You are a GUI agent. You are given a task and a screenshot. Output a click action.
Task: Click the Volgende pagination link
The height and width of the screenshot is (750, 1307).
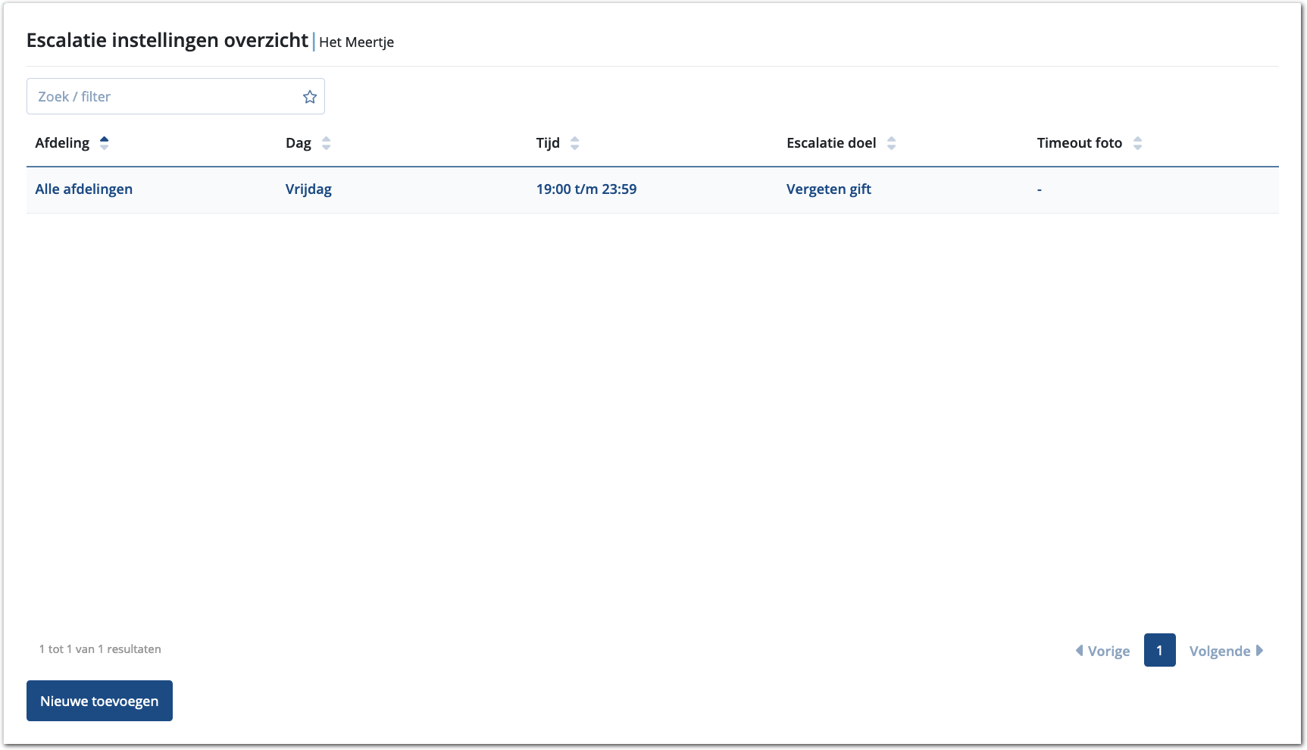[1219, 652]
